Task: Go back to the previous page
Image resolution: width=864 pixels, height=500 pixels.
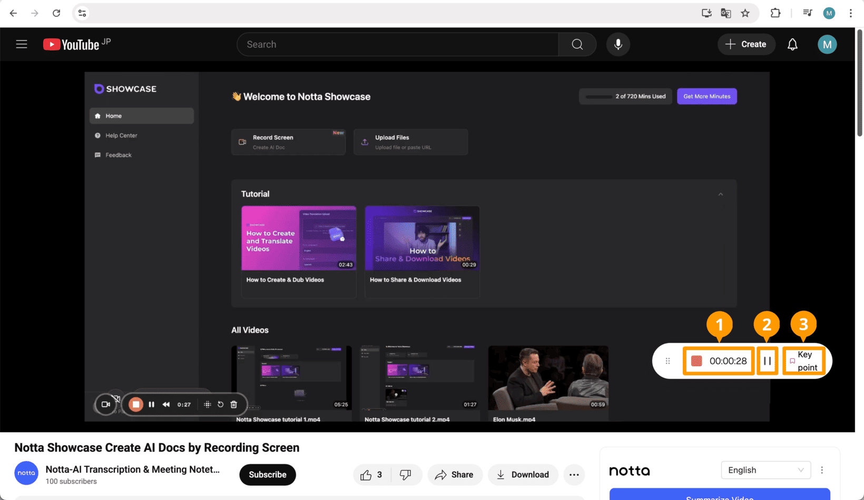Action: (13, 13)
